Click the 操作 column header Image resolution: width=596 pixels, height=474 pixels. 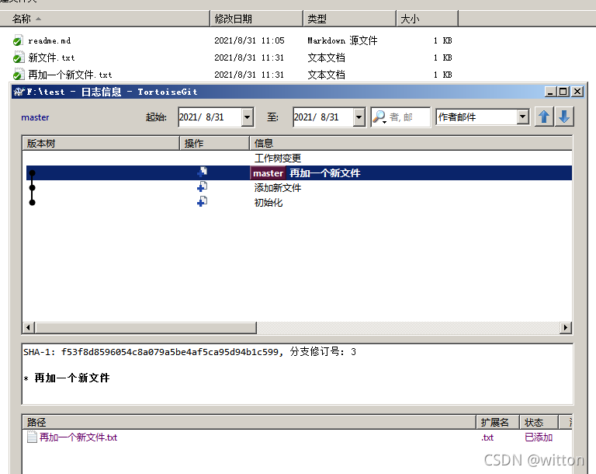215,144
